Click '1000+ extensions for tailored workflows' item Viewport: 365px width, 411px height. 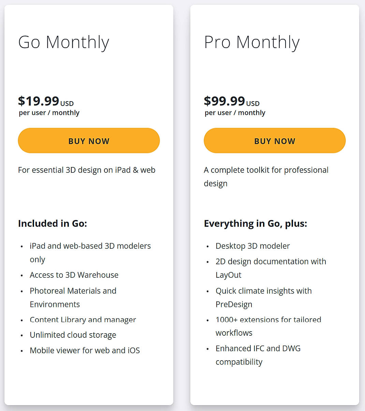point(268,326)
